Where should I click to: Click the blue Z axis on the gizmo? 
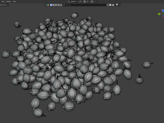point(163,11)
